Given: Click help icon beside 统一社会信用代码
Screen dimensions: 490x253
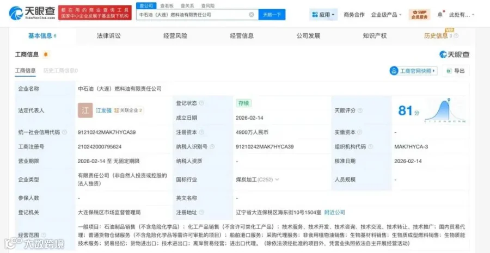Looking at the screenshot, I should 64,132.
